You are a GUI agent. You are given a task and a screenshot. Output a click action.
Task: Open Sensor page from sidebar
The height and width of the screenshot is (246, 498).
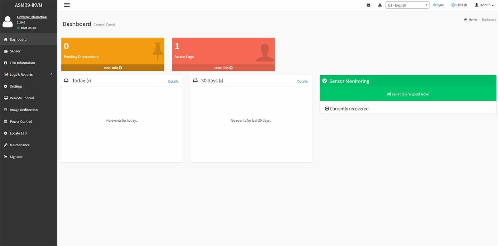point(15,51)
